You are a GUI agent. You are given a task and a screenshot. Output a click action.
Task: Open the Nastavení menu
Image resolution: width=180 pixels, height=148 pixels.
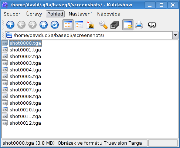click(x=80, y=14)
